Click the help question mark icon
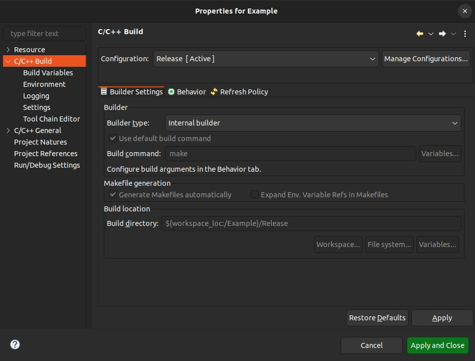The image size is (475, 361). tap(15, 344)
